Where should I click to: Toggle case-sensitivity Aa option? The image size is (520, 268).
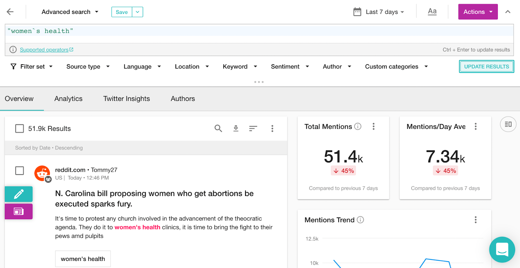[432, 12]
